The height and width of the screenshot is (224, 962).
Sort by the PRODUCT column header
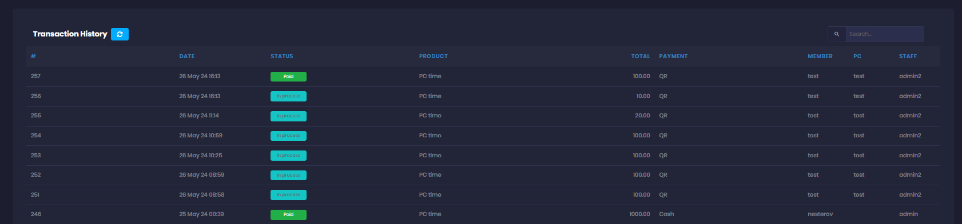pyautogui.click(x=434, y=56)
